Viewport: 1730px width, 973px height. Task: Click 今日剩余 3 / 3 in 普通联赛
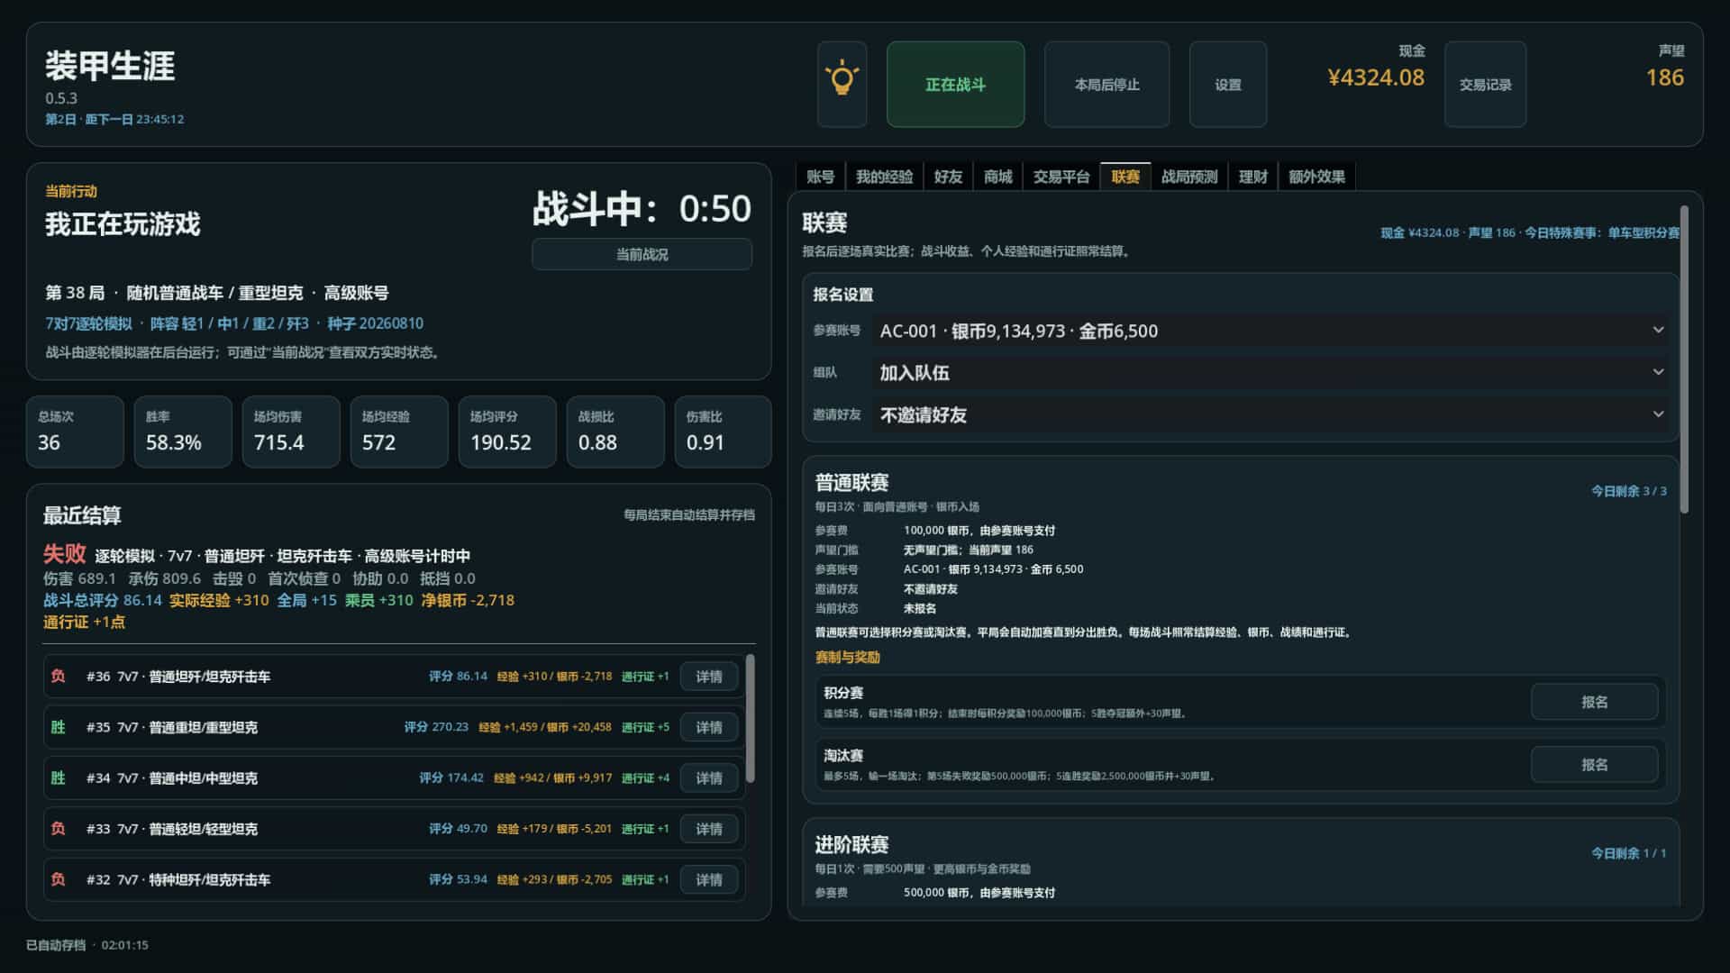point(1628,491)
